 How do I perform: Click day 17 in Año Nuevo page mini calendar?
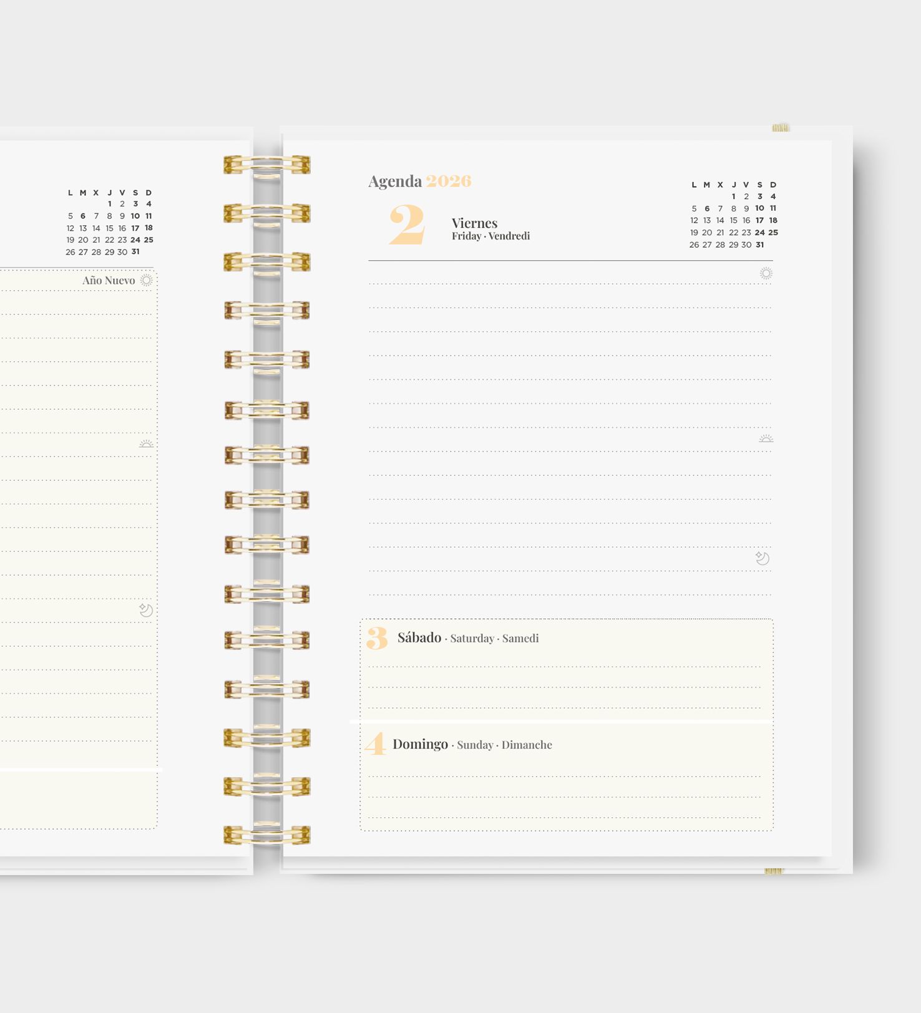(135, 228)
